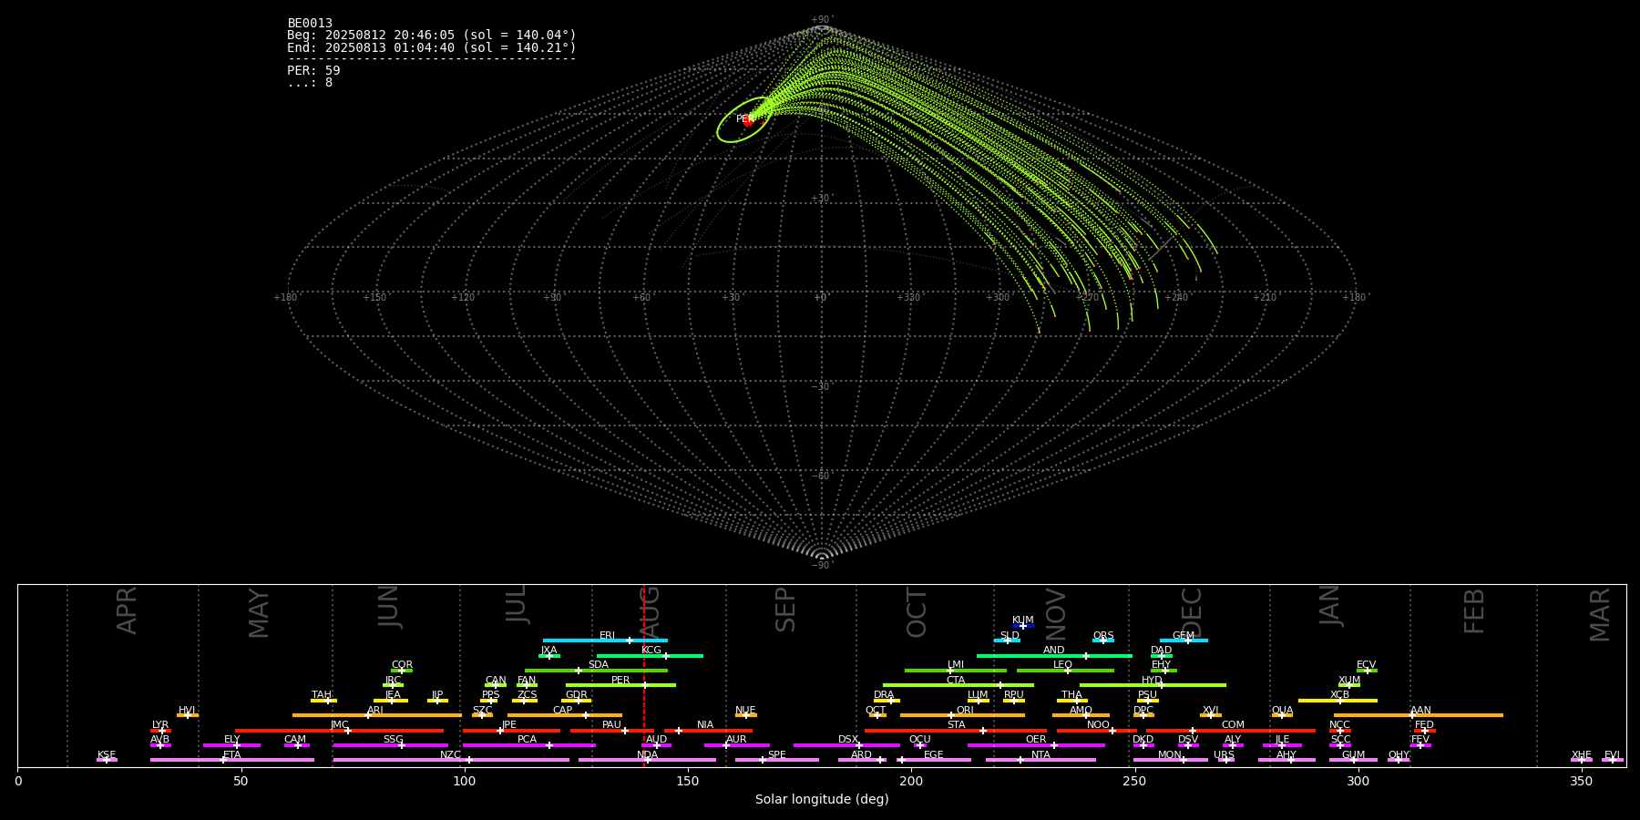Select the NOO shower label
Image resolution: width=1640 pixels, height=820 pixels.
tap(1098, 724)
